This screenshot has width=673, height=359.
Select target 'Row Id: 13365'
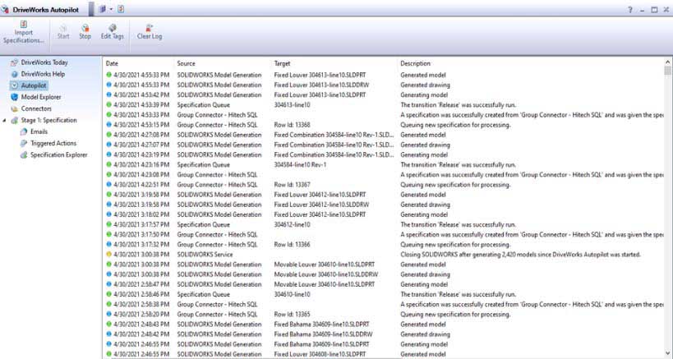pos(292,315)
